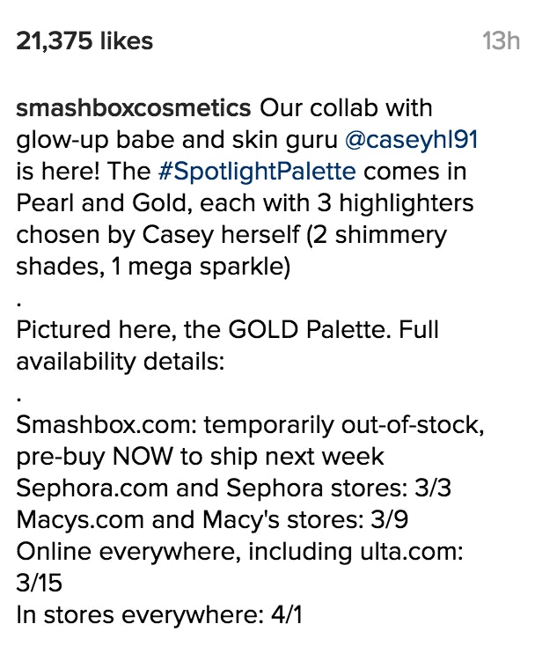Click the 3/9 Macy's date
Screen dimensions: 535x646
(x=390, y=519)
